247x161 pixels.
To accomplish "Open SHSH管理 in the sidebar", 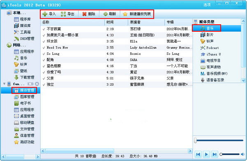I will coord(24,39).
